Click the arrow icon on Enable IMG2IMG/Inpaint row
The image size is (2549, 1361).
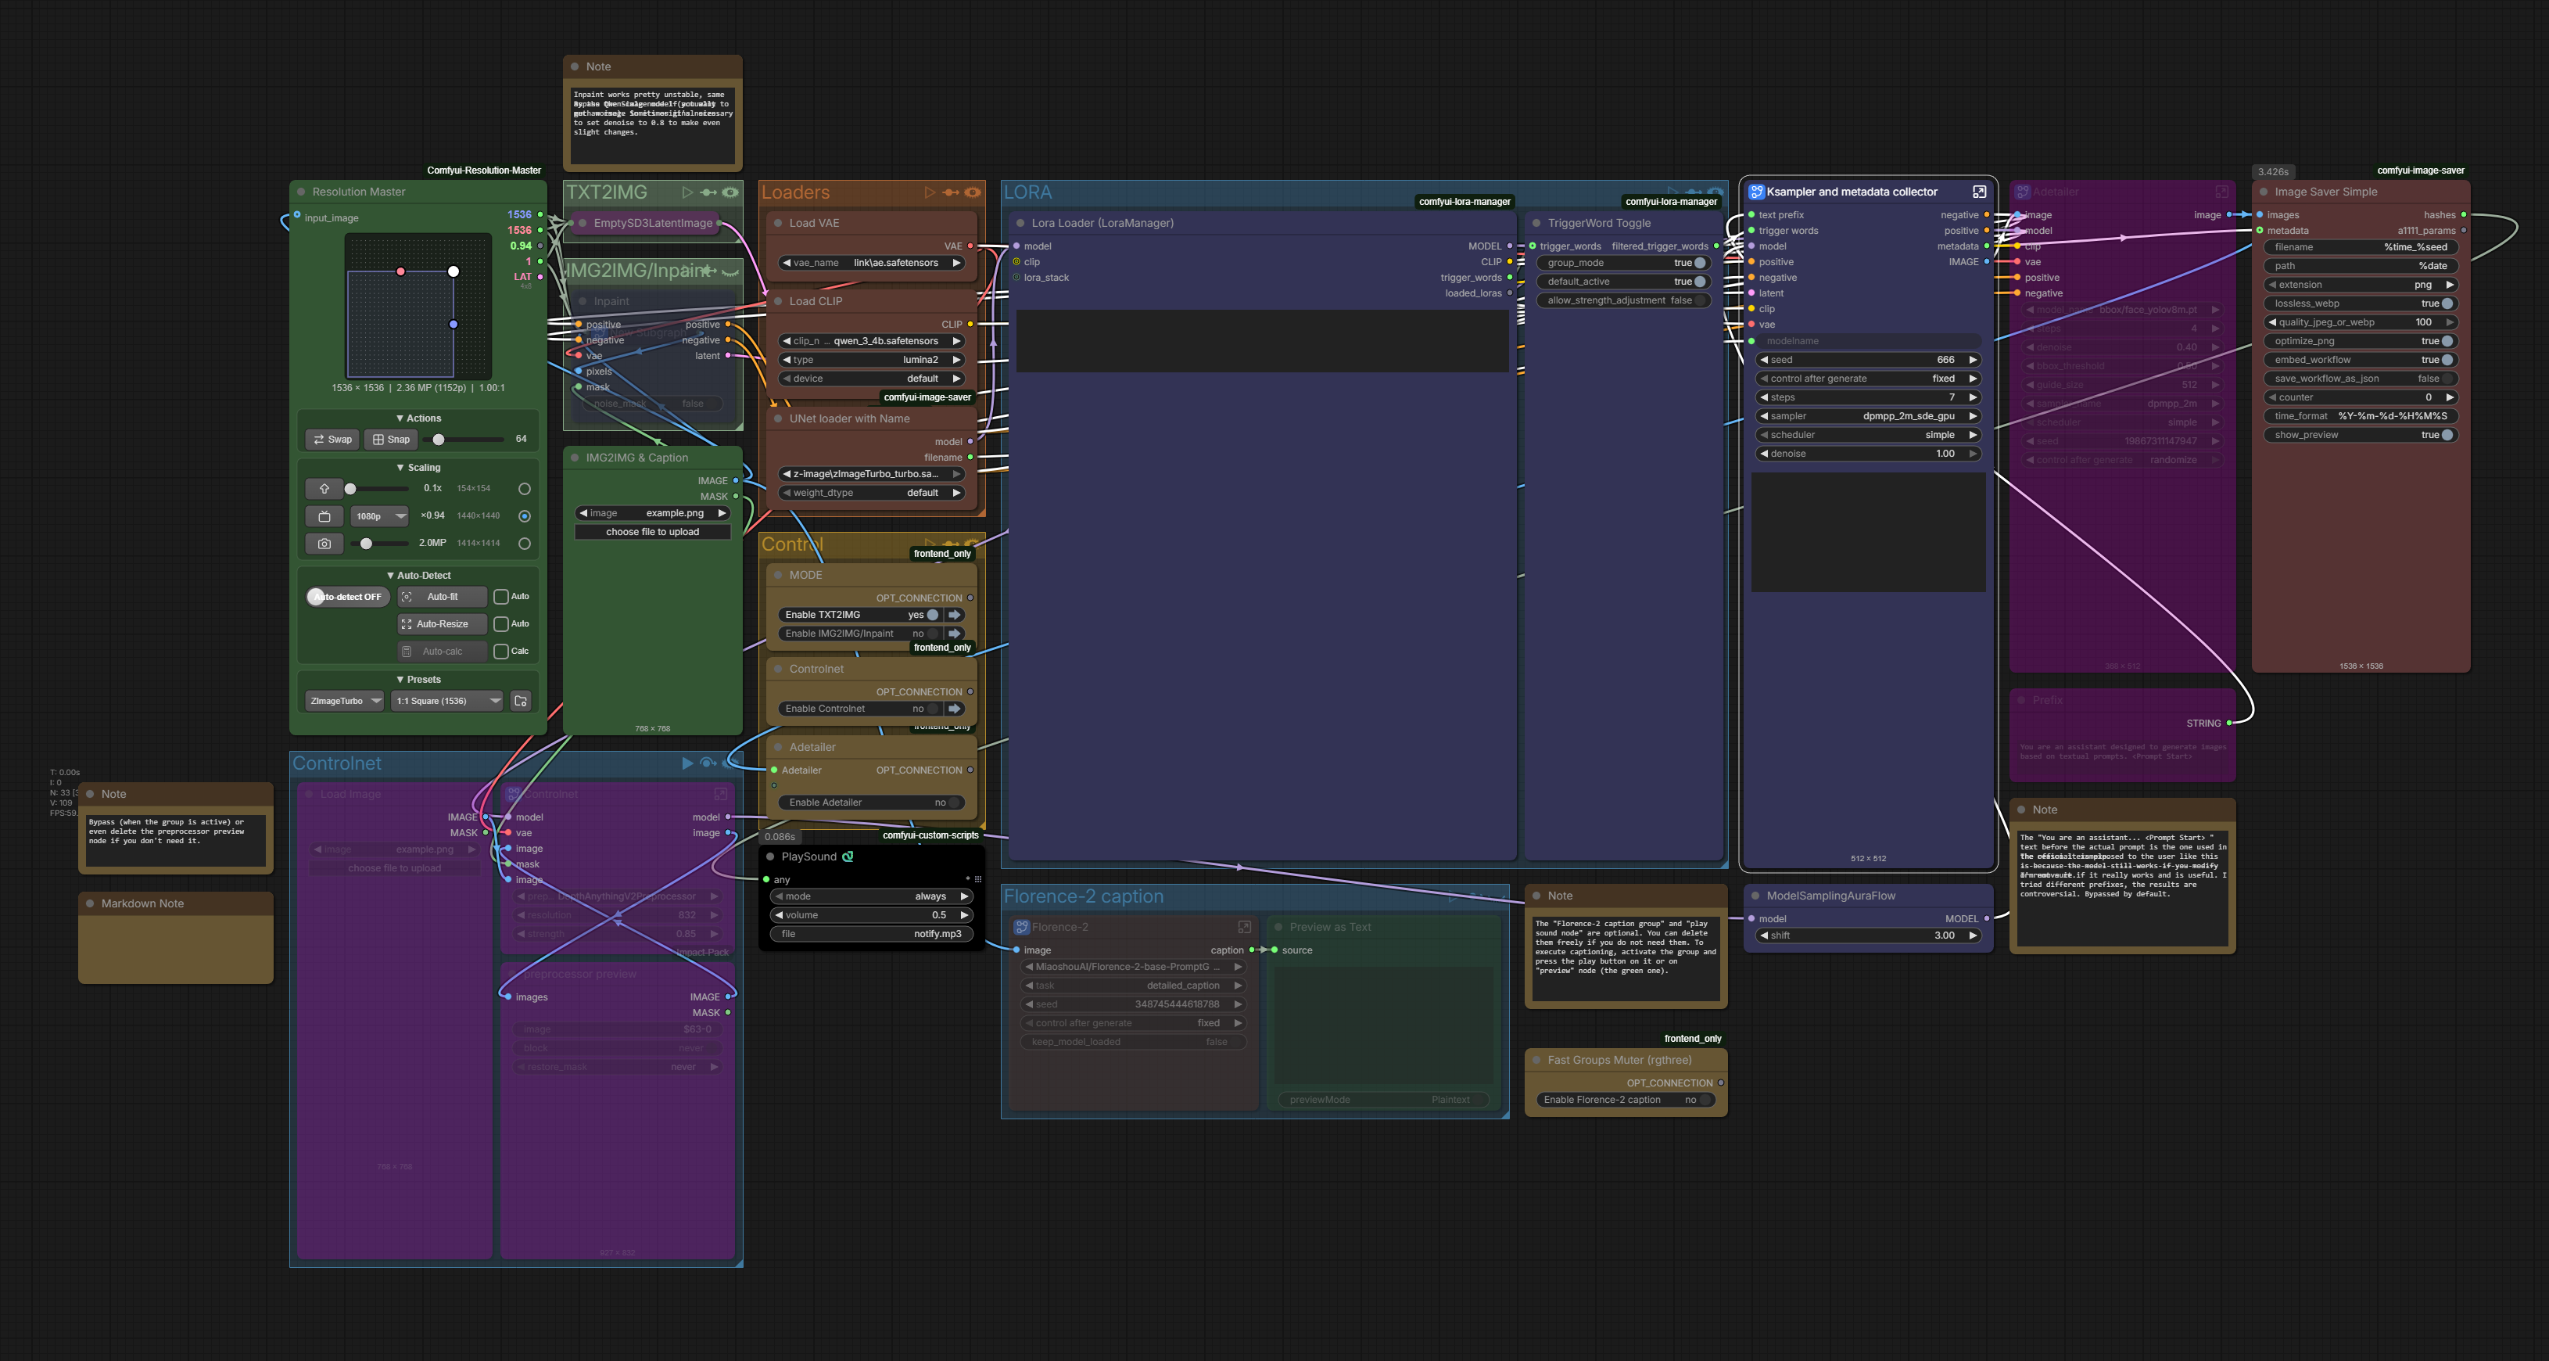(955, 634)
